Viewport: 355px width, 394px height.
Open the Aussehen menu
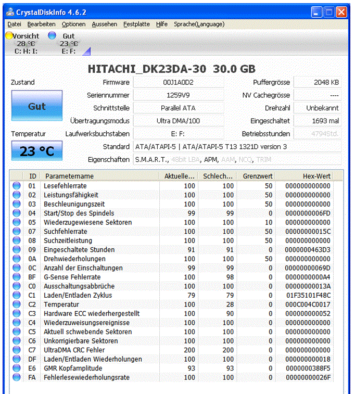tap(104, 24)
